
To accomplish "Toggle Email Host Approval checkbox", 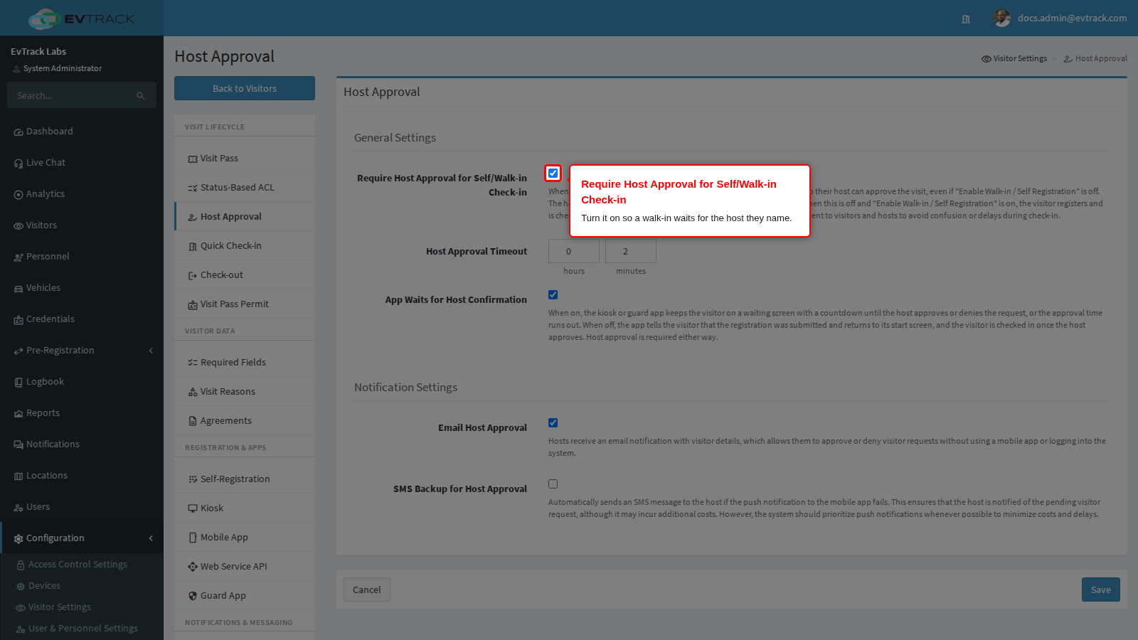I will click(553, 422).
